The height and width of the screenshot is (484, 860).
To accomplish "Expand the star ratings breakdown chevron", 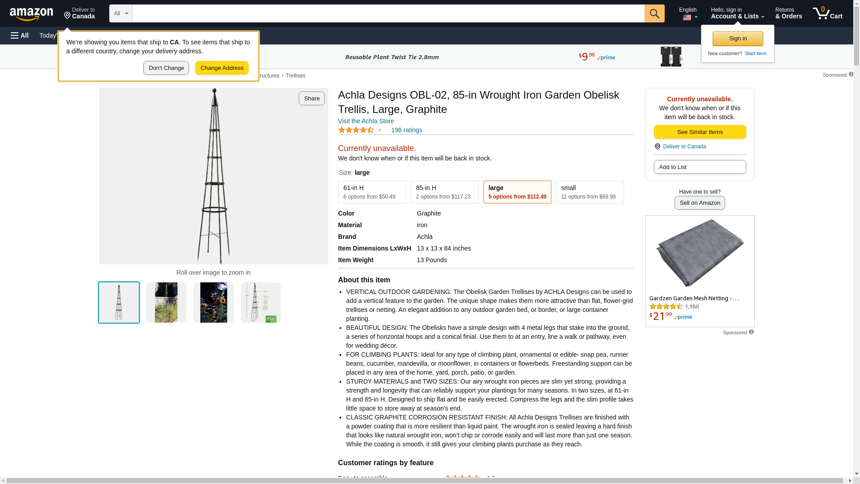I will click(x=379, y=130).
